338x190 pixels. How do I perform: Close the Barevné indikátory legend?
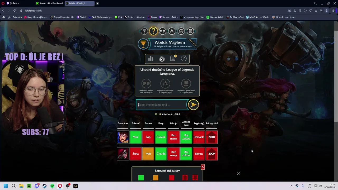point(203,167)
